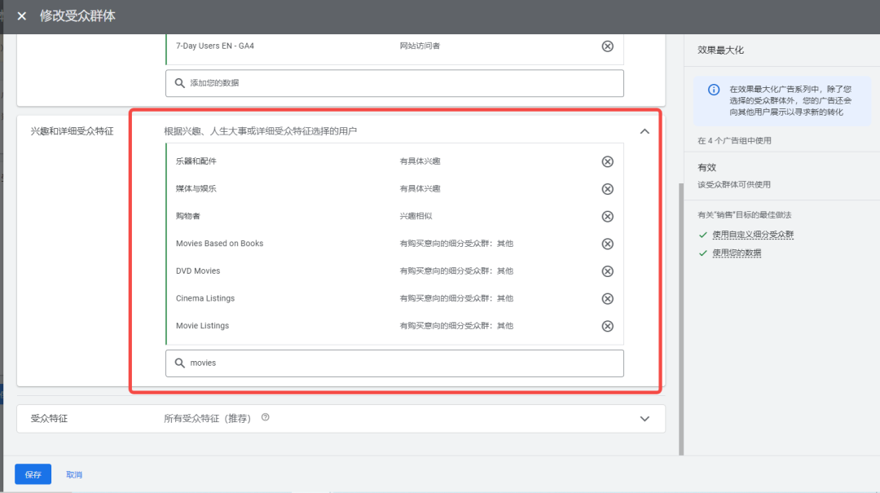Click the 取消 link
This screenshot has height=493, width=880.
(74, 474)
